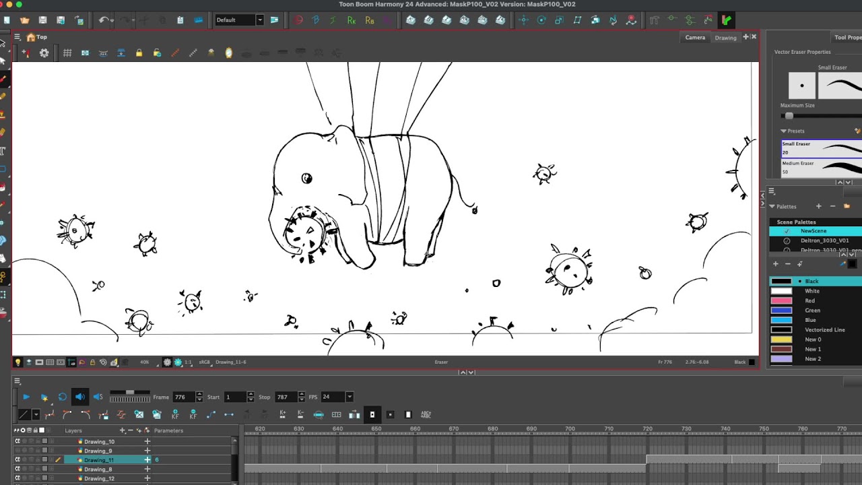This screenshot has height=485, width=862.
Task: Select the Drawing_8 layer
Action: point(99,470)
